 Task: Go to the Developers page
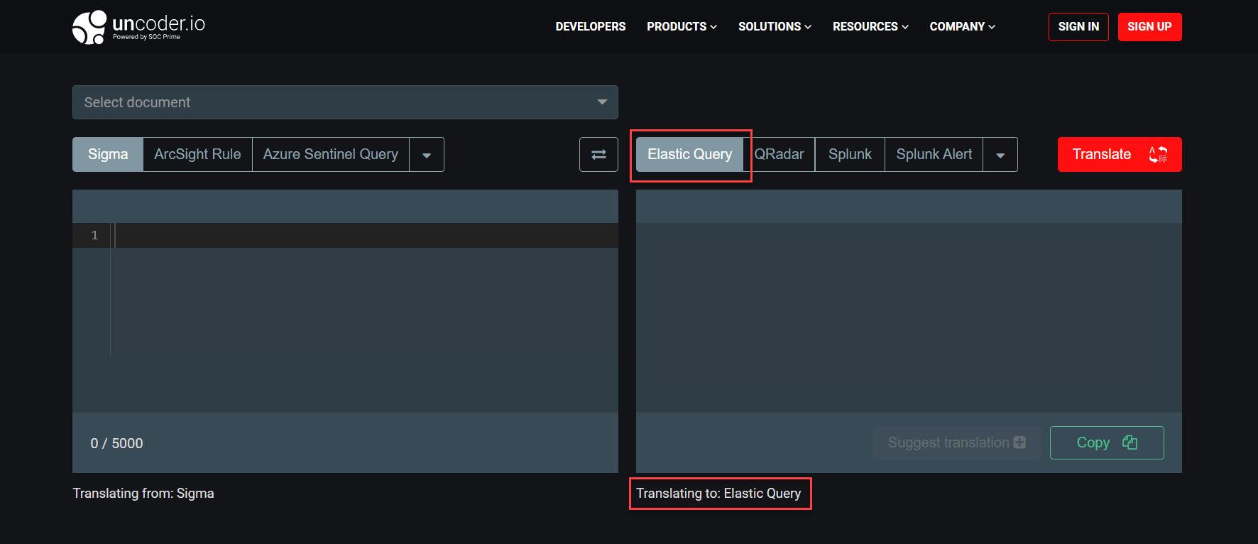[x=590, y=26]
